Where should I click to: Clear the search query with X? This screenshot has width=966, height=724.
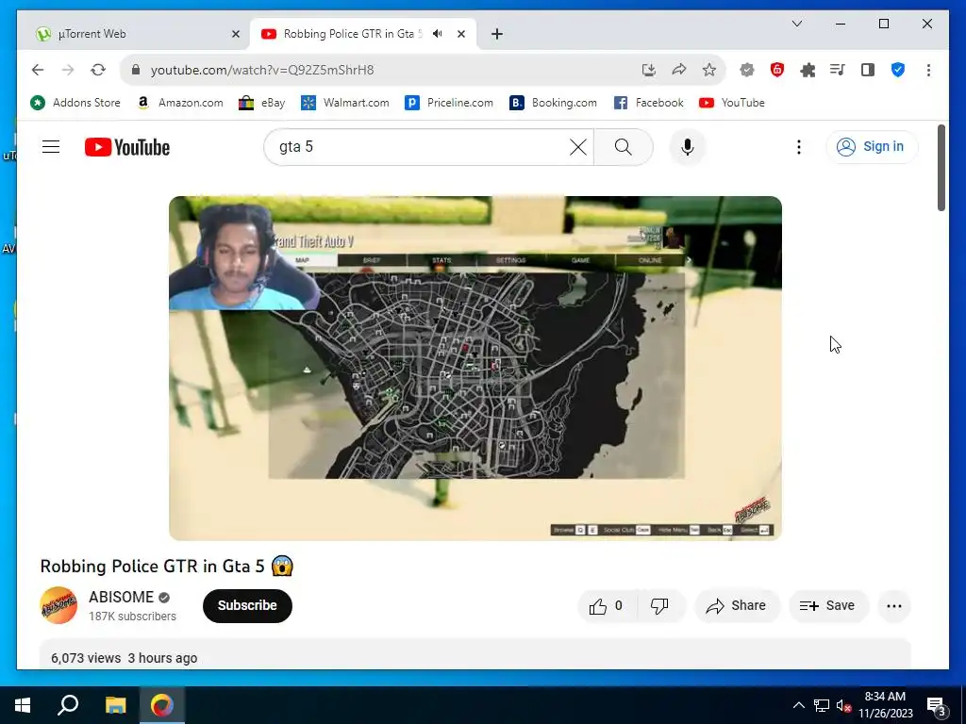[578, 147]
